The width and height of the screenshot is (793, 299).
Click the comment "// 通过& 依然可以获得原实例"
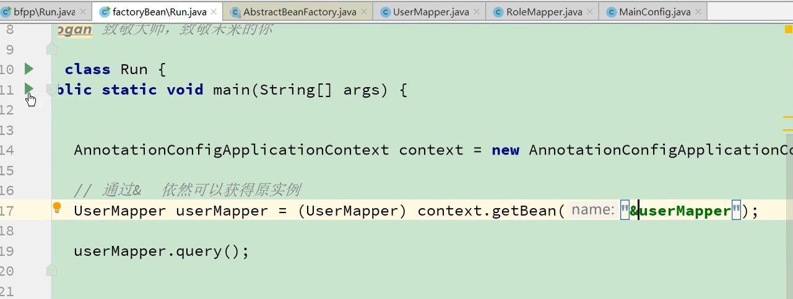click(x=187, y=190)
